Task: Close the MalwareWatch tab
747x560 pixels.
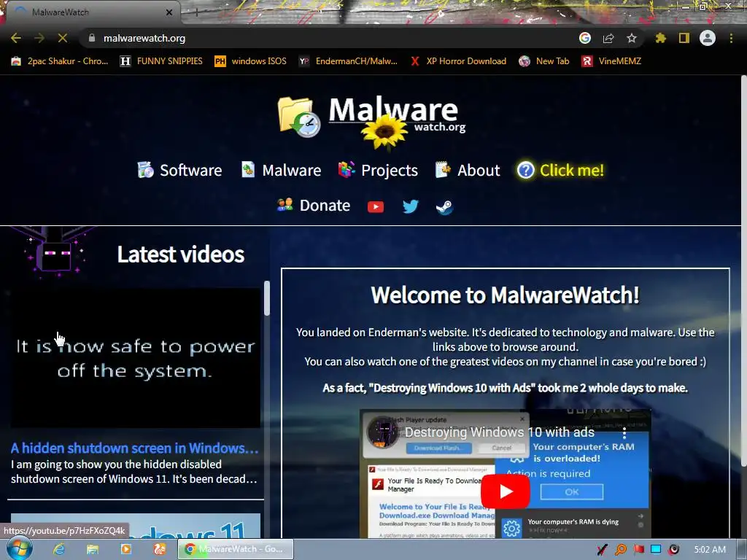Action: pos(169,12)
